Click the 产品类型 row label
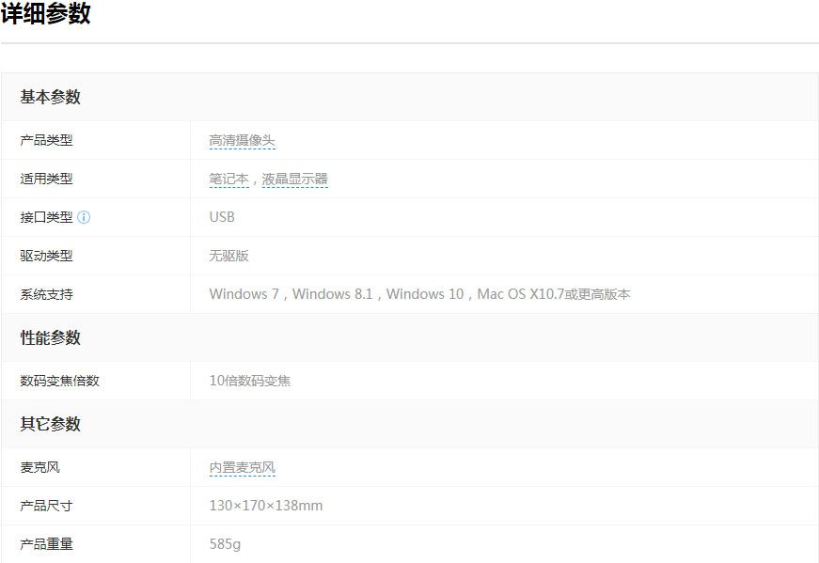The width and height of the screenshot is (819, 563). pyautogui.click(x=46, y=141)
